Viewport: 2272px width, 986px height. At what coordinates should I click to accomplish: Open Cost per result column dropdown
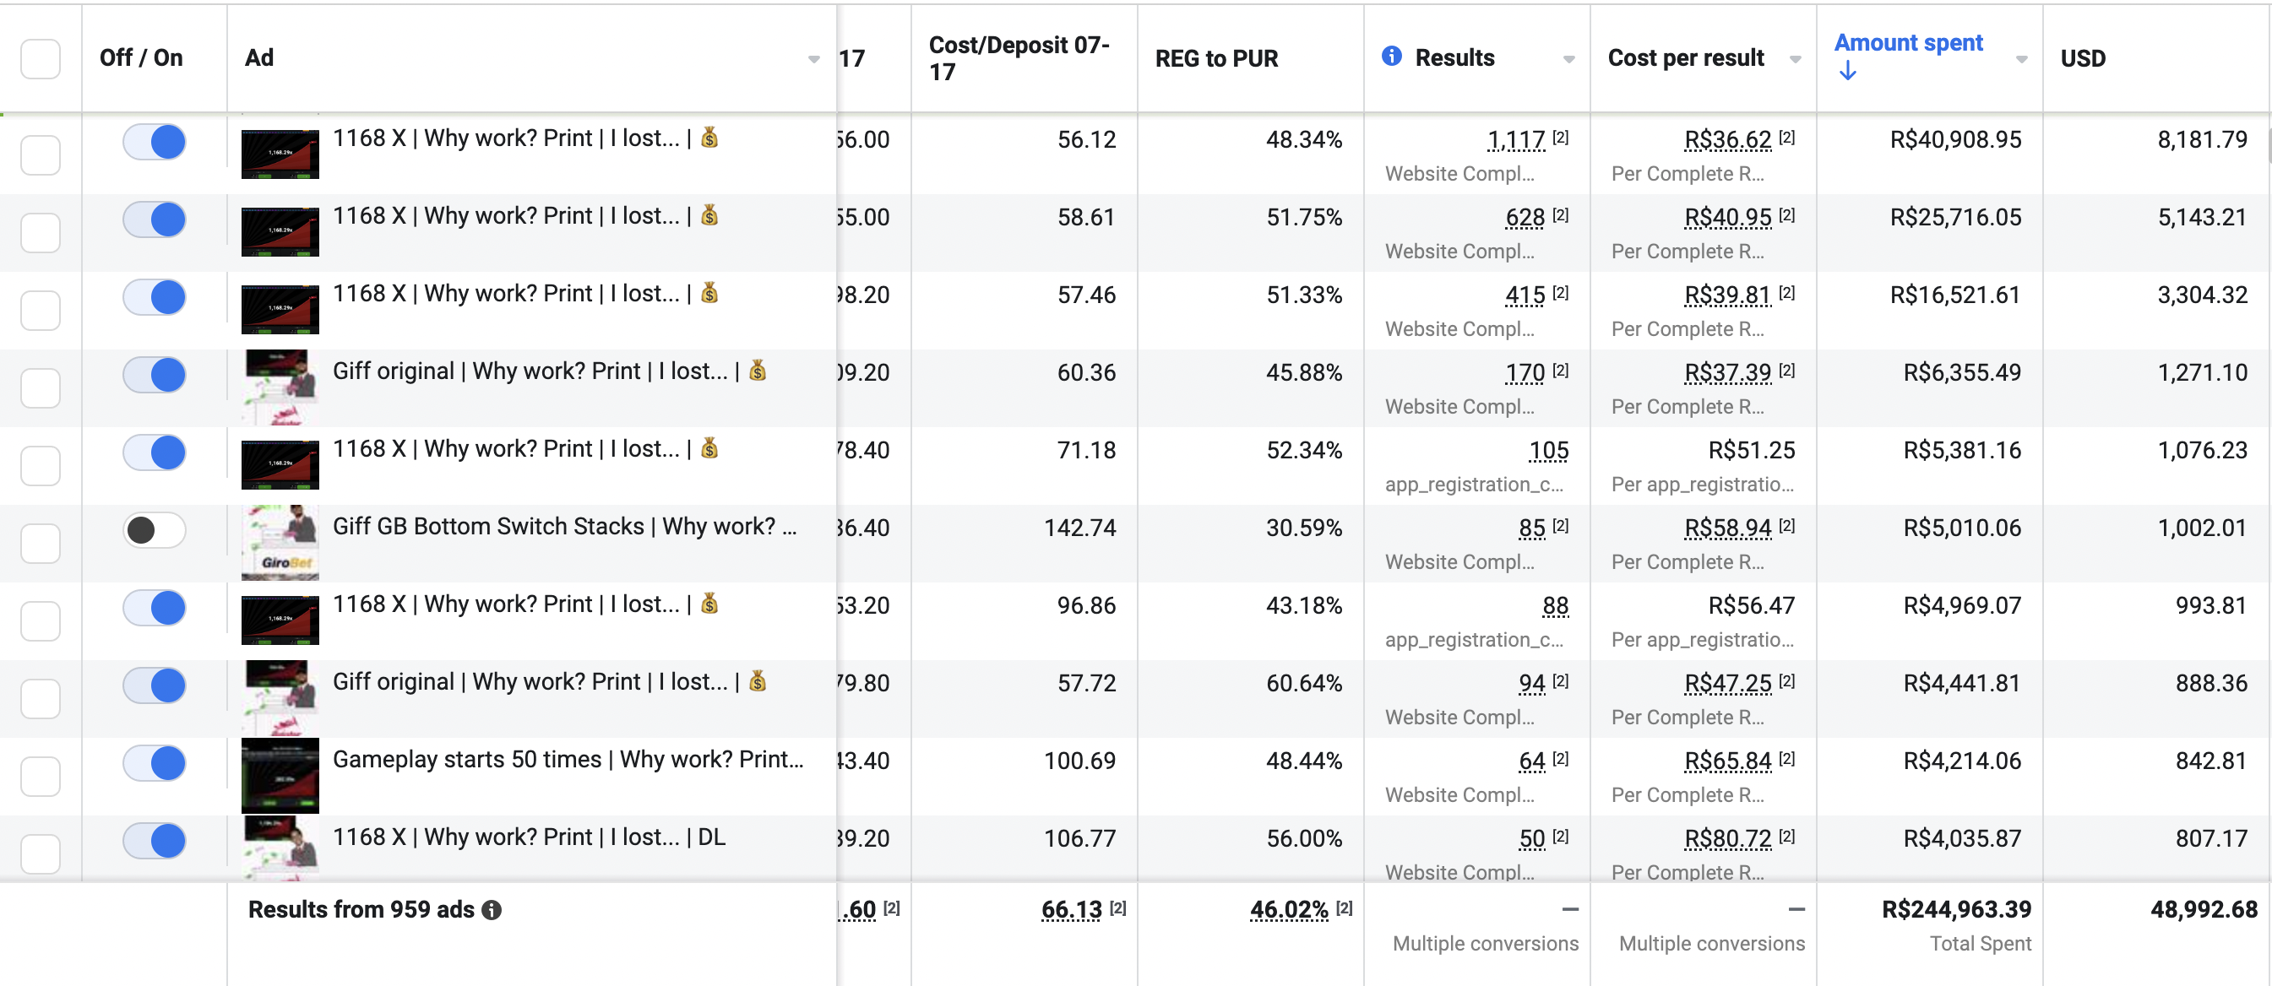(1795, 59)
